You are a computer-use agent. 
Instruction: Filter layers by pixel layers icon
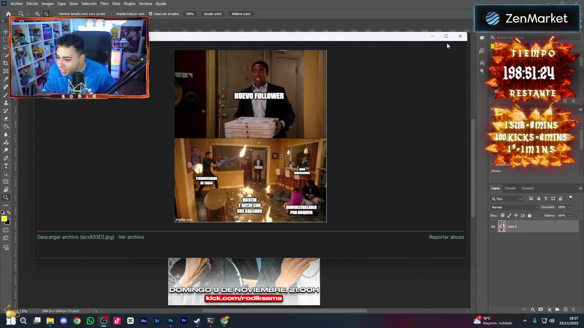(x=531, y=199)
